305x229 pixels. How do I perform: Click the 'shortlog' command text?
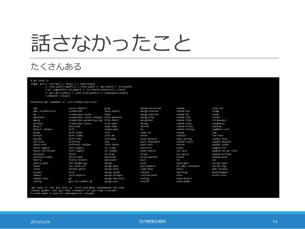[182, 173]
